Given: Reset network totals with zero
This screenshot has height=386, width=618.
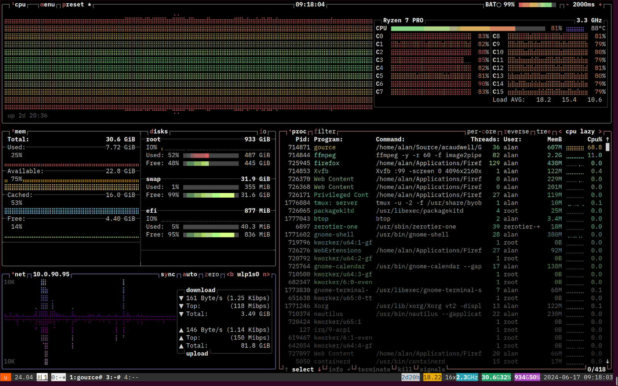Looking at the screenshot, I should point(212,274).
